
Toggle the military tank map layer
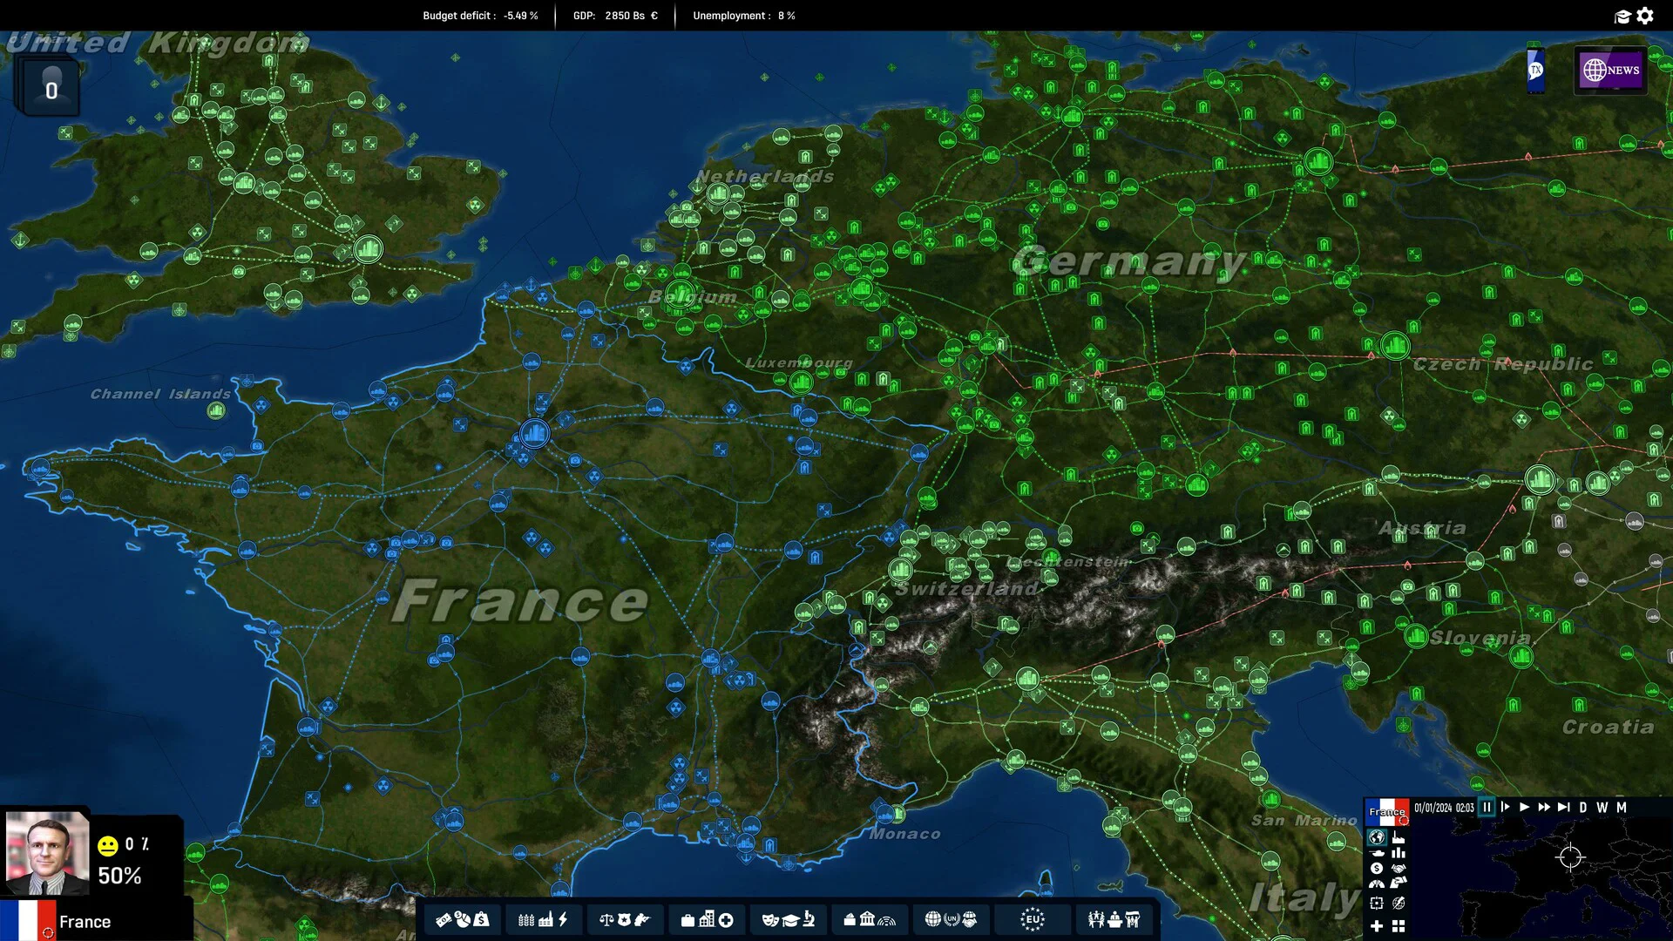[1378, 853]
